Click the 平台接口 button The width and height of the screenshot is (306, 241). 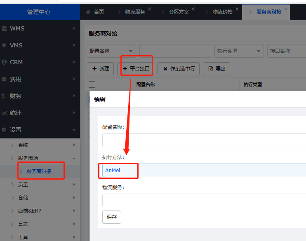point(136,69)
